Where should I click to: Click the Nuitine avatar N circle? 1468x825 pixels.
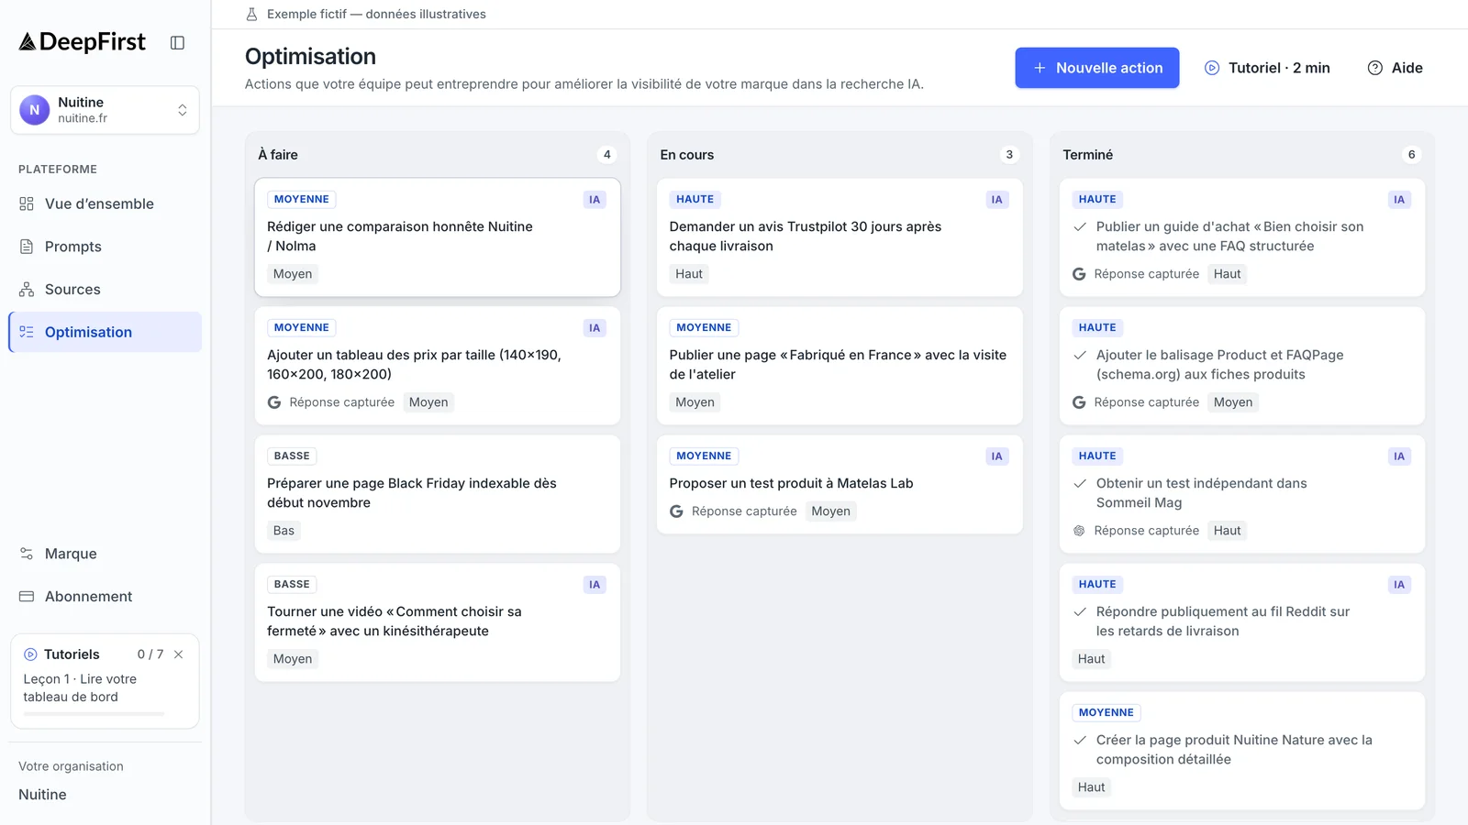[35, 110]
